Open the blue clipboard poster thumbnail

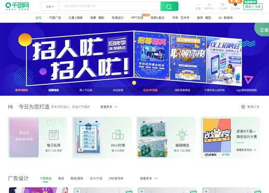point(88,137)
